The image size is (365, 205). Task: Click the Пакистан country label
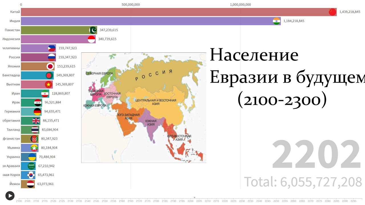point(12,30)
